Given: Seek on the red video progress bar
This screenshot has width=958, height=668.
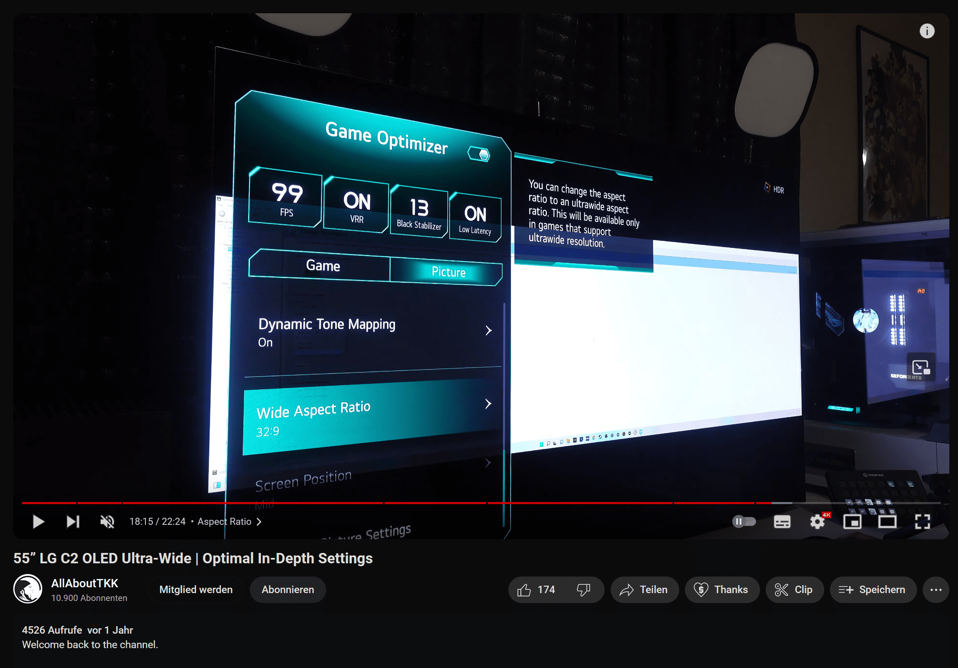Looking at the screenshot, I should (481, 503).
